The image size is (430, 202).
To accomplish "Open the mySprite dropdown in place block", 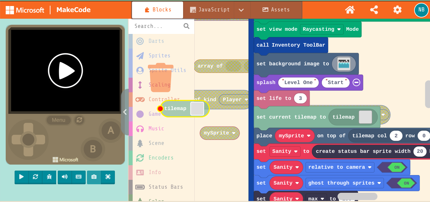I will pyautogui.click(x=294, y=136).
